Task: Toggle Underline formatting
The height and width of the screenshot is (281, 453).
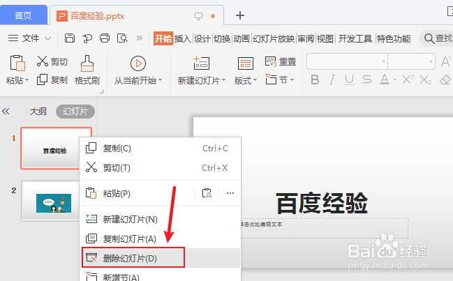Action: point(349,79)
